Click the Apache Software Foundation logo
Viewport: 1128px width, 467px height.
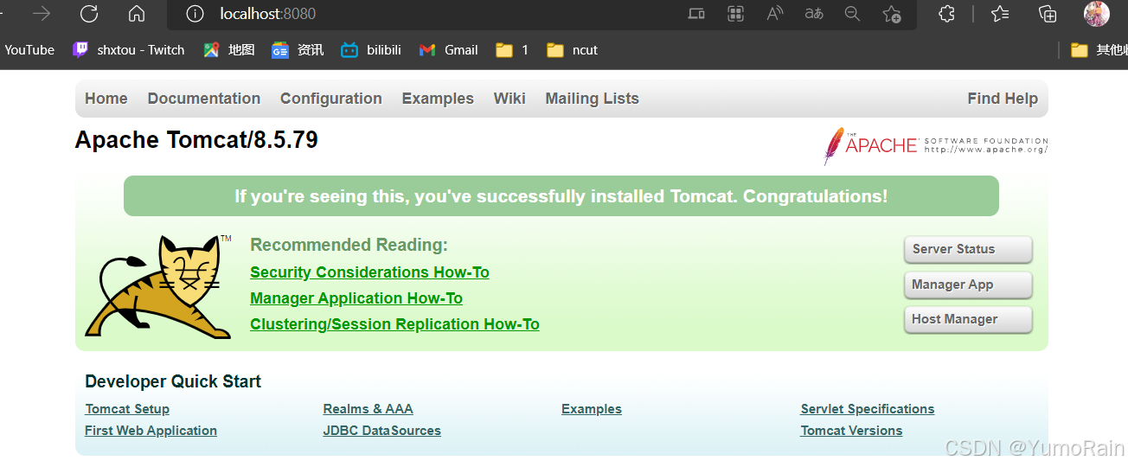click(x=936, y=145)
